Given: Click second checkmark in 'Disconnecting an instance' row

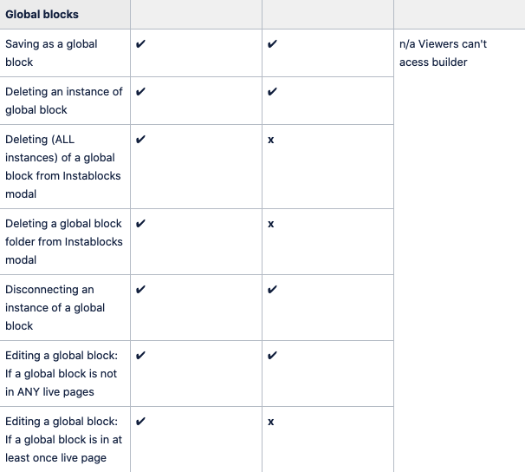Looking at the screenshot, I should 272,289.
